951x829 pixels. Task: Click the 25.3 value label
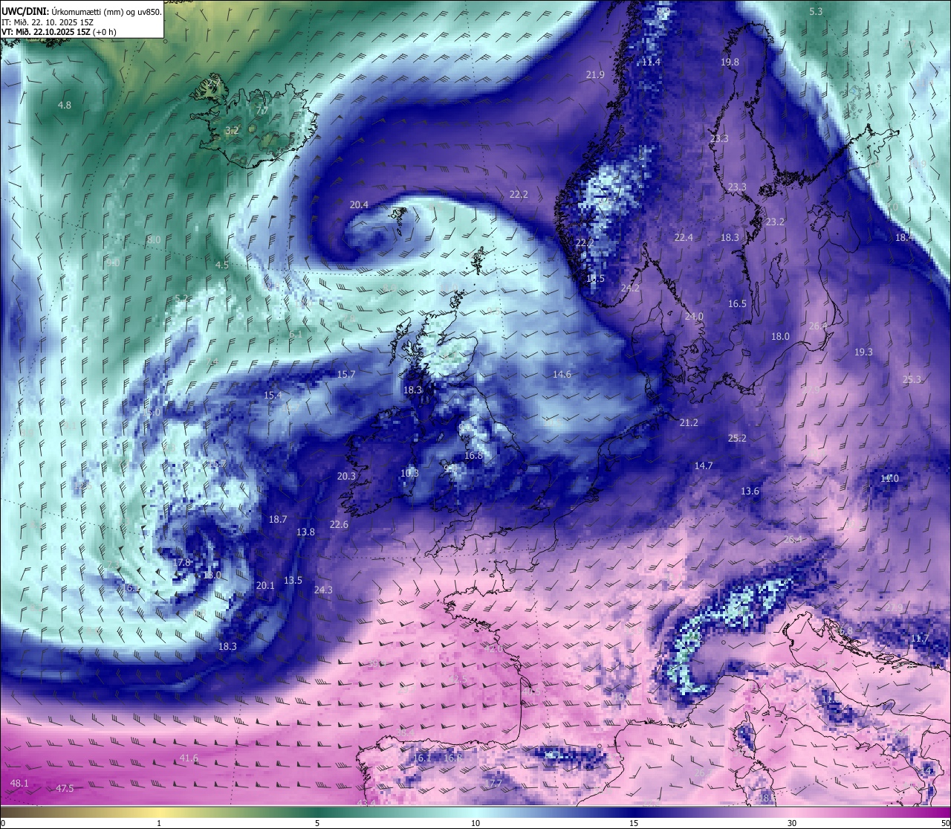[912, 380]
